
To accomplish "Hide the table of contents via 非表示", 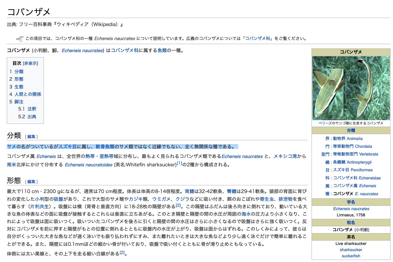I will [x=30, y=63].
